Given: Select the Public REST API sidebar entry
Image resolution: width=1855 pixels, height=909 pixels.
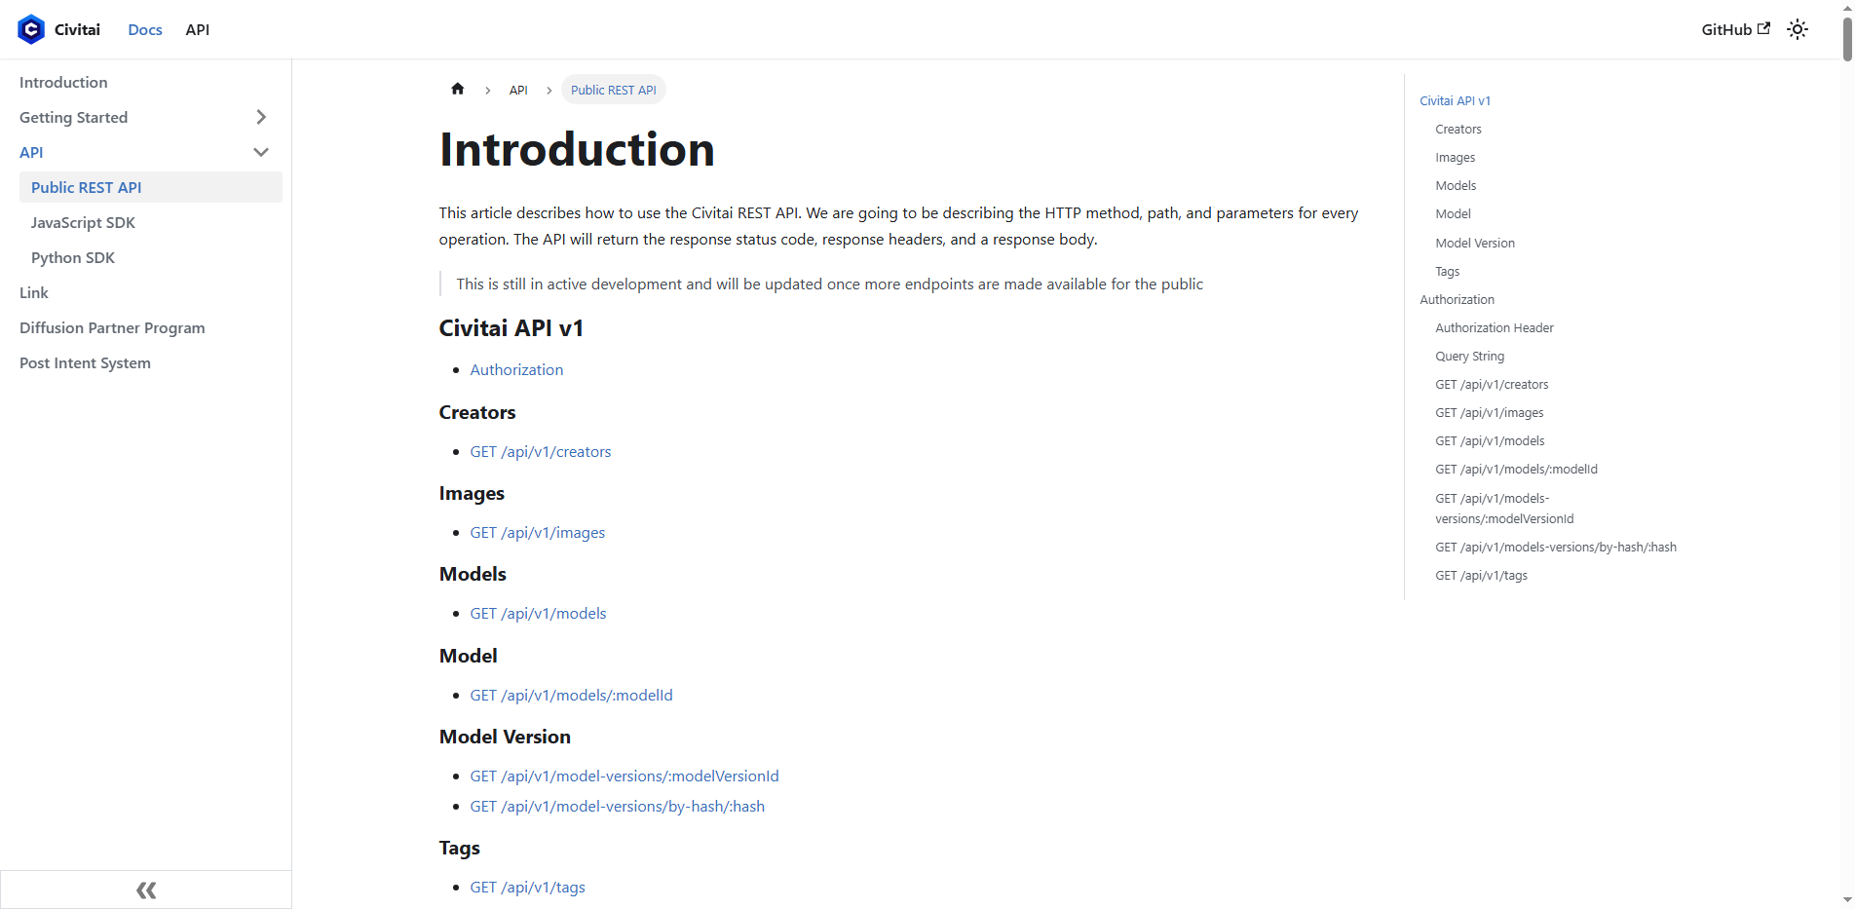Looking at the screenshot, I should [87, 187].
